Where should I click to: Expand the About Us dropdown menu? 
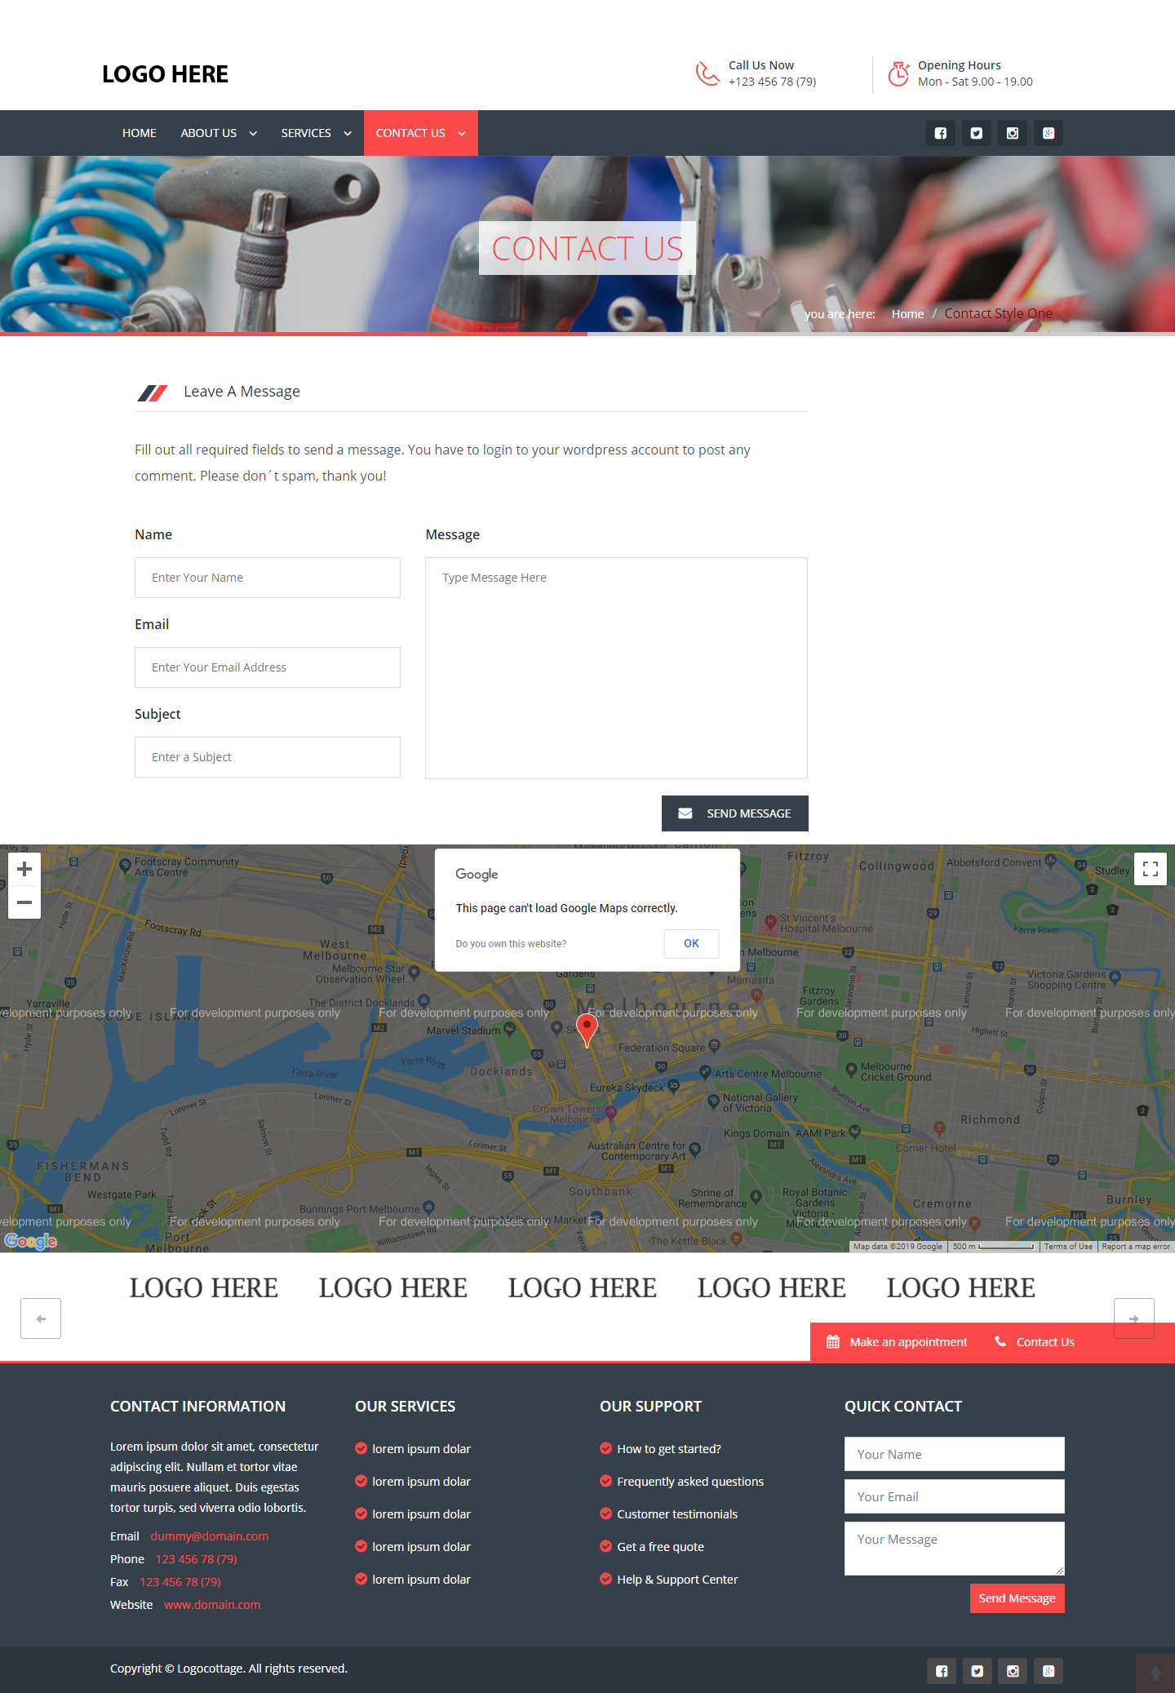[x=219, y=133]
